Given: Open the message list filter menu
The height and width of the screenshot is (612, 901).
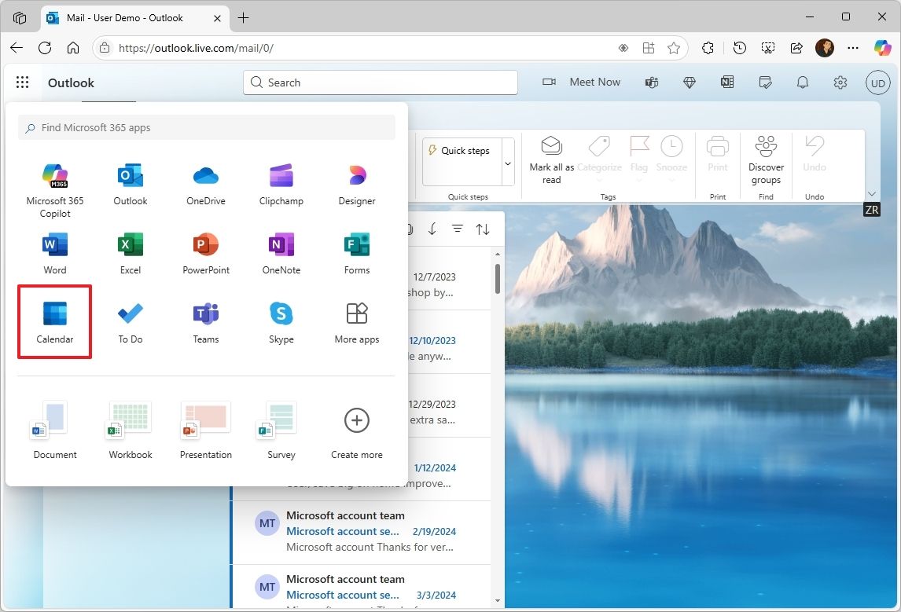Looking at the screenshot, I should point(458,229).
